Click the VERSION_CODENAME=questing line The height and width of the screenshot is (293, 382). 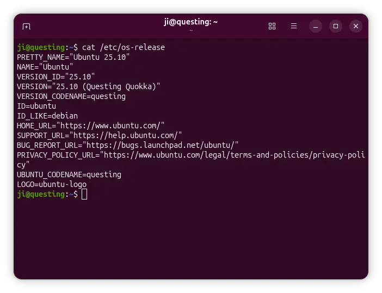(x=71, y=96)
